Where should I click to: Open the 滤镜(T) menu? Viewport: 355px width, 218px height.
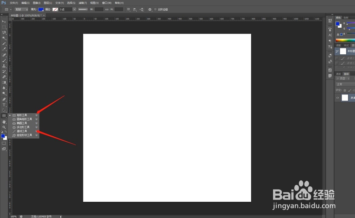(x=83, y=3)
